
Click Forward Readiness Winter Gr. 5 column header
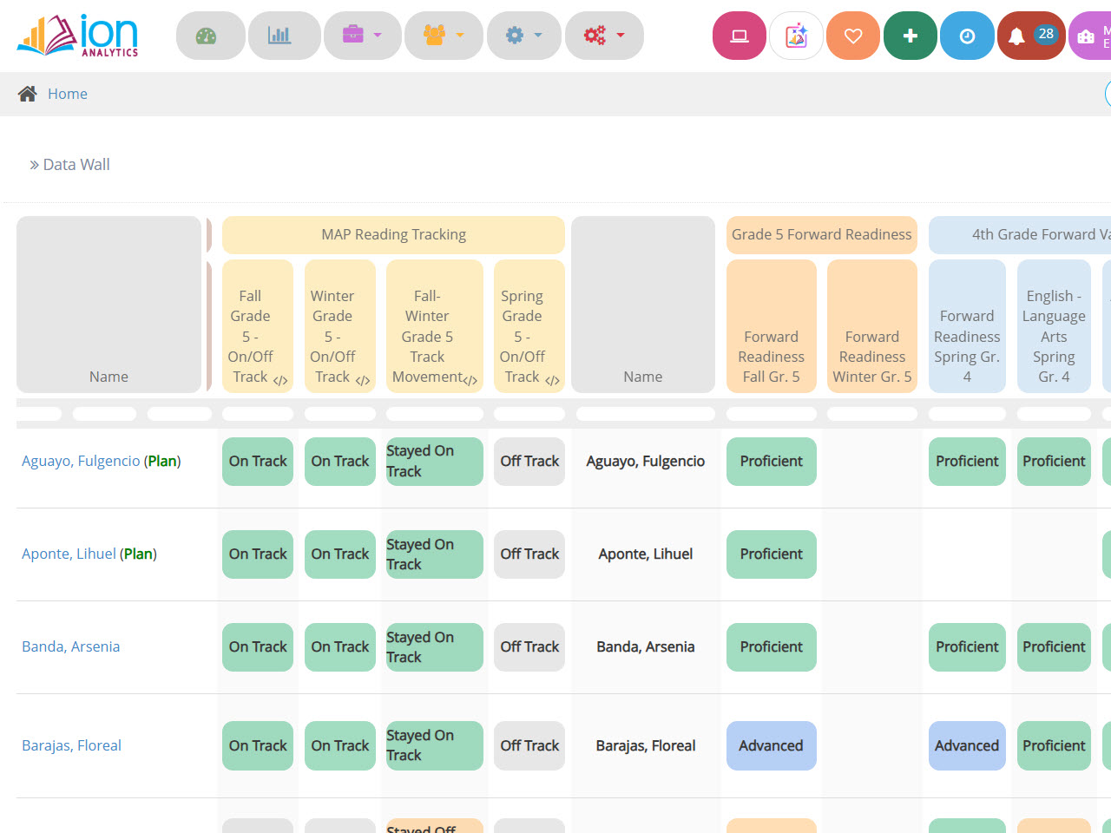872,326
